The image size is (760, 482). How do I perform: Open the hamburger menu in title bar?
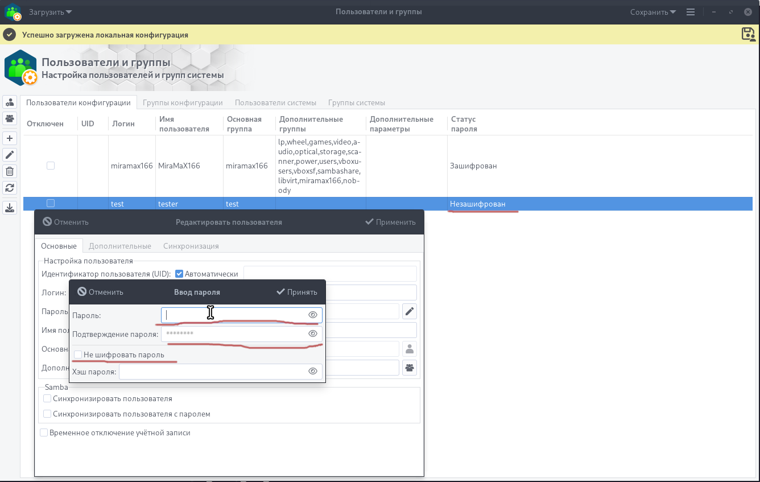[691, 12]
